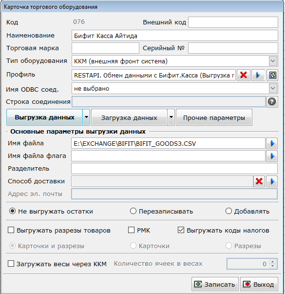Choose Способ доставки with the blue arrow

coord(272,181)
